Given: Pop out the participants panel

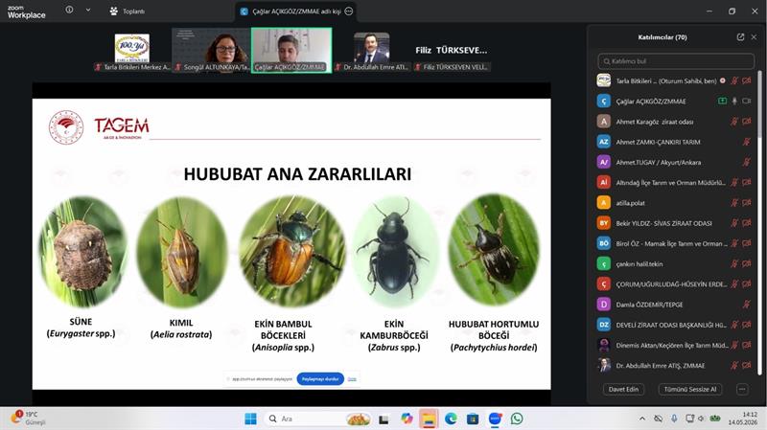Looking at the screenshot, I should [740, 37].
